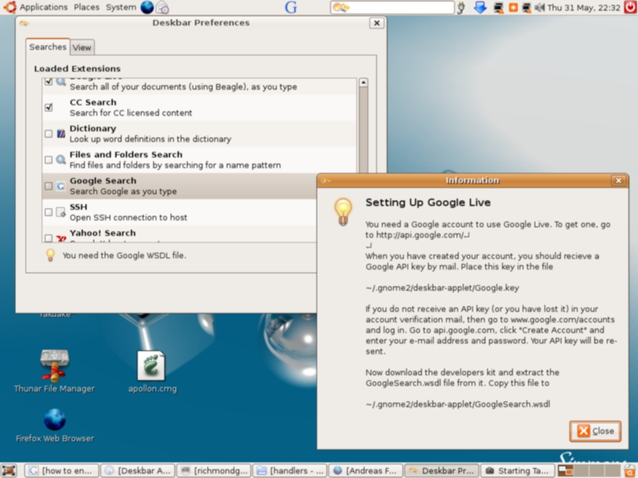Image resolution: width=638 pixels, height=478 pixels.
Task: Click the blue Google G panel icon
Action: (290, 7)
